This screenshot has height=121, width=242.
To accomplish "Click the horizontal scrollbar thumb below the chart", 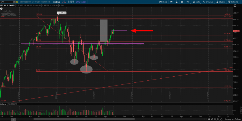I will coord(84,119).
